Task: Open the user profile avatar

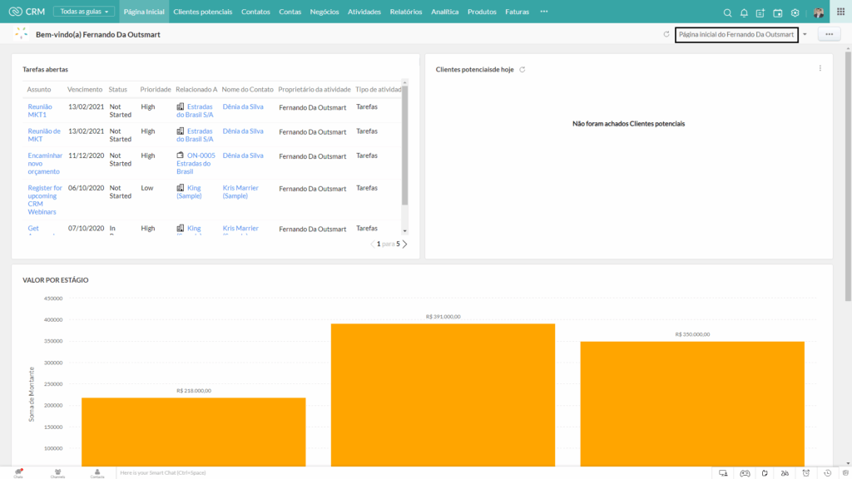Action: [819, 12]
